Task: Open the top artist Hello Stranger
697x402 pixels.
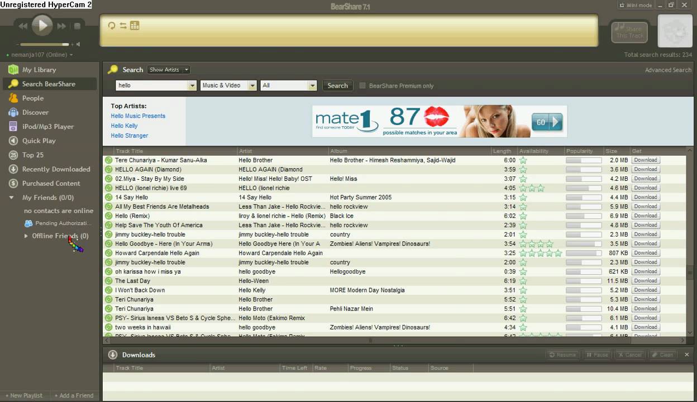Action: 130,136
